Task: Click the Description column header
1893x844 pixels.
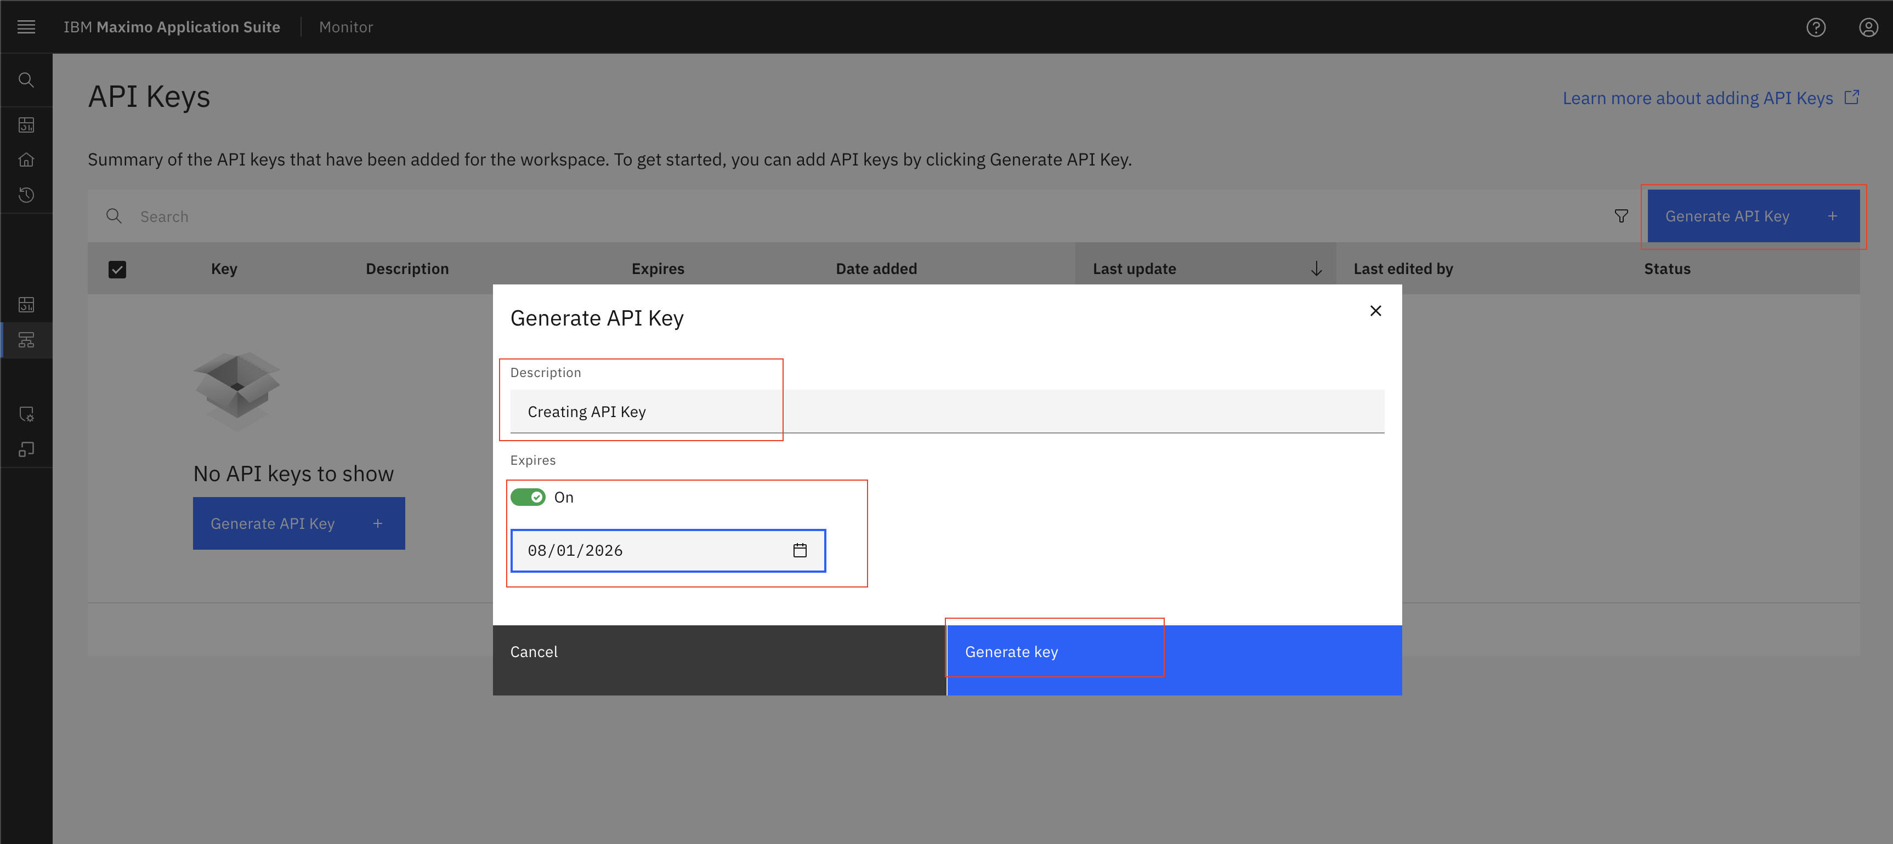Action: tap(407, 269)
